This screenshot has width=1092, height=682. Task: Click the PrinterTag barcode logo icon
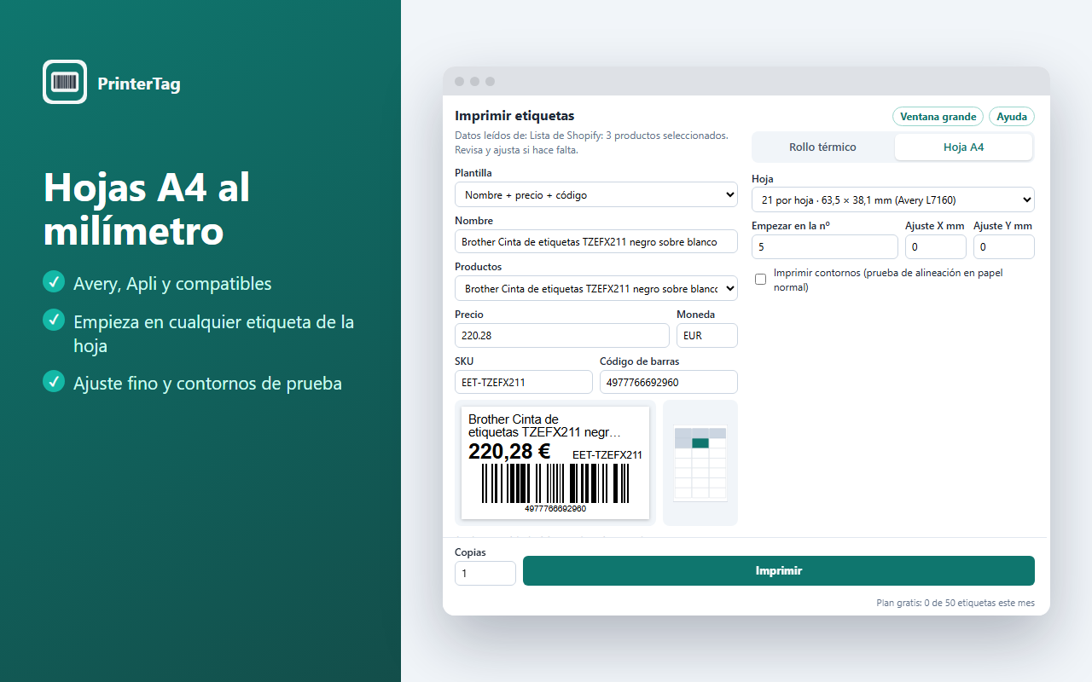[x=65, y=82]
